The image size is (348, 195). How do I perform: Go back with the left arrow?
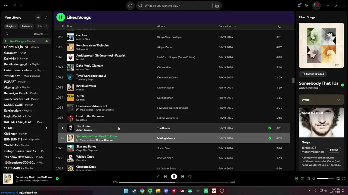click(15, 5)
